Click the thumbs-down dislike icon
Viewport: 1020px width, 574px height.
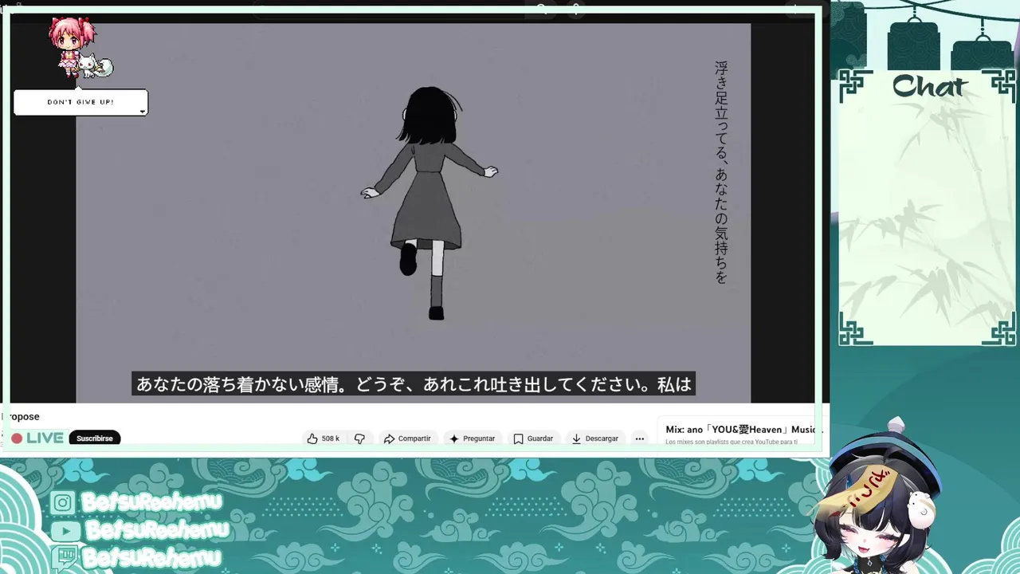(x=359, y=438)
